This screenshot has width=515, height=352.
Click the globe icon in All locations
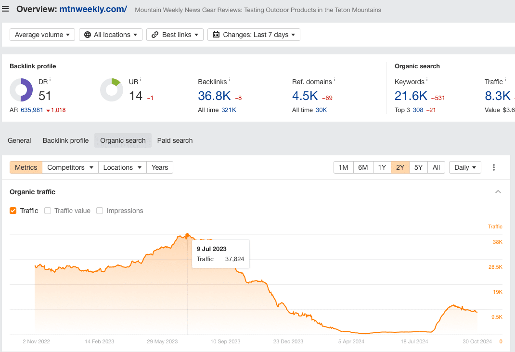coord(88,35)
